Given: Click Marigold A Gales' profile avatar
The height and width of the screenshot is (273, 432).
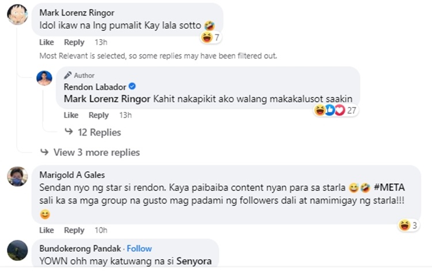Looking at the screenshot, I should point(17,176).
